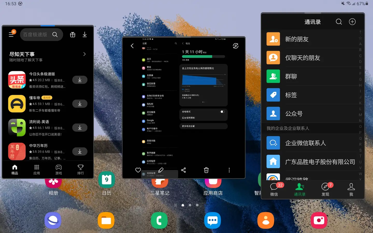Switch to 发现 discover tab
373x233 pixels.
pyautogui.click(x=325, y=189)
